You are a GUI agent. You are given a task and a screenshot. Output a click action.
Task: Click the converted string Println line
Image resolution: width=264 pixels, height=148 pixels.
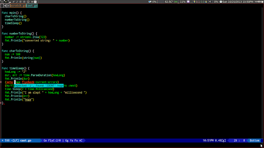coord(37,40)
